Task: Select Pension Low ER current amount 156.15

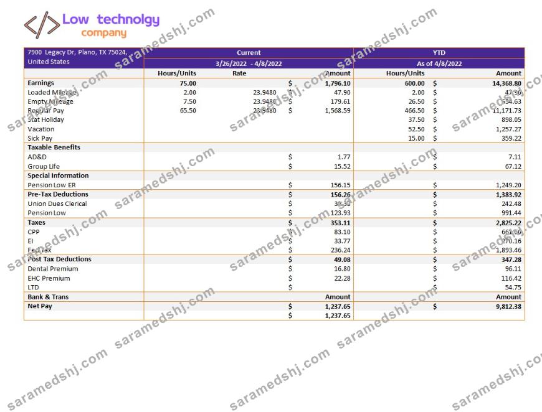Action: click(x=341, y=185)
